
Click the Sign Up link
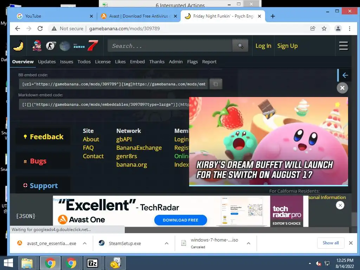tap(287, 46)
